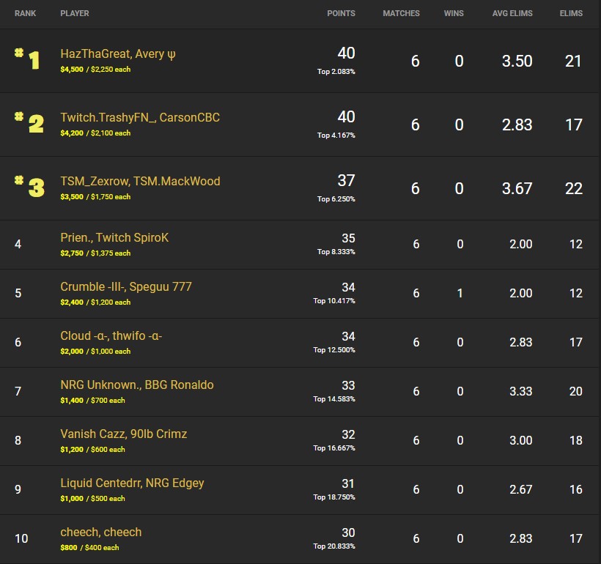601x564 pixels.
Task: Click the rank 1 trophy badge icon
Action: click(x=27, y=59)
